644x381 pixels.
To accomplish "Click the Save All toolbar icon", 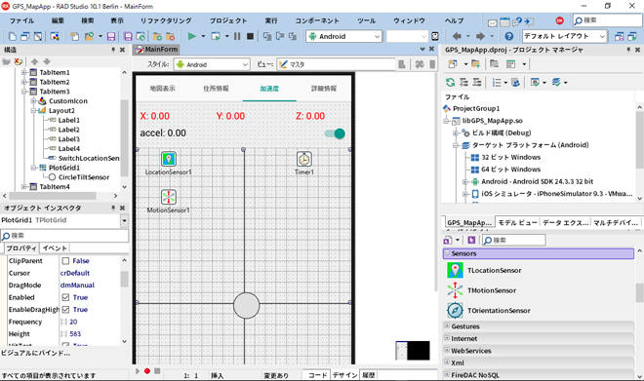I will tap(128, 36).
